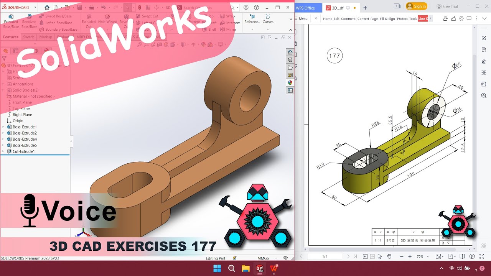Open SolidWorks Resources in the task pane
The image size is (491, 276).
point(290,52)
